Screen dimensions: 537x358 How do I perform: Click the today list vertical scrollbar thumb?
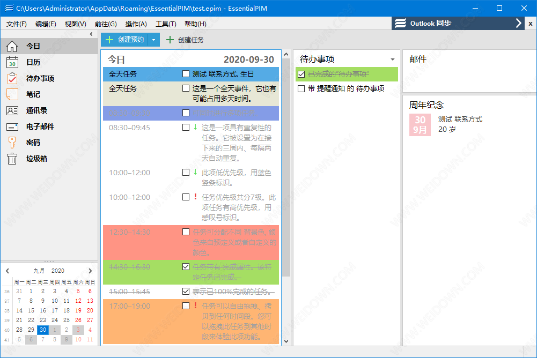(x=286, y=168)
